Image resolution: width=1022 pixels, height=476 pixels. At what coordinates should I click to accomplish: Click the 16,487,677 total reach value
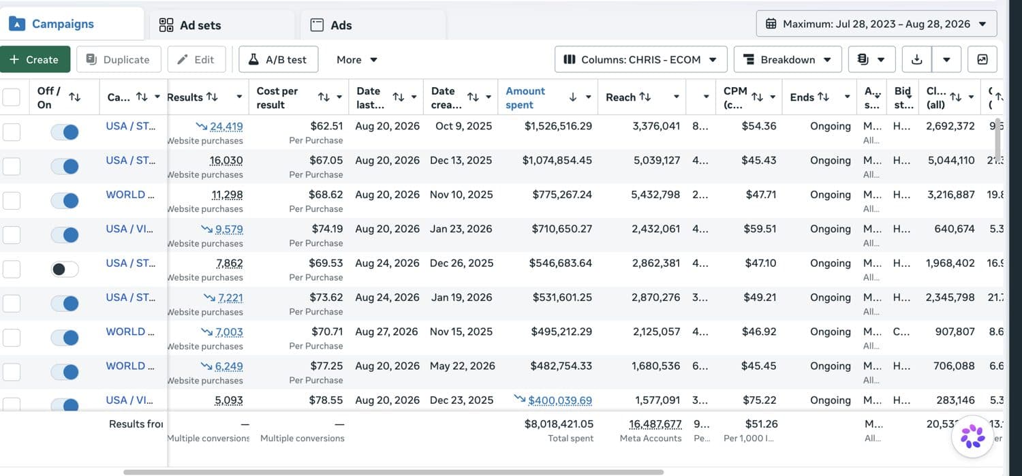point(655,424)
